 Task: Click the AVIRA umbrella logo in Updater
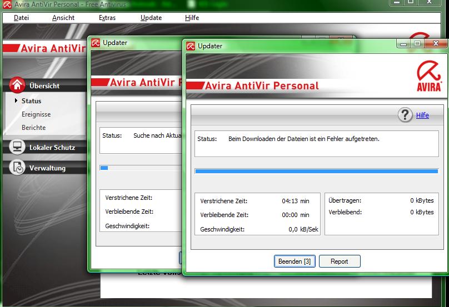point(428,76)
